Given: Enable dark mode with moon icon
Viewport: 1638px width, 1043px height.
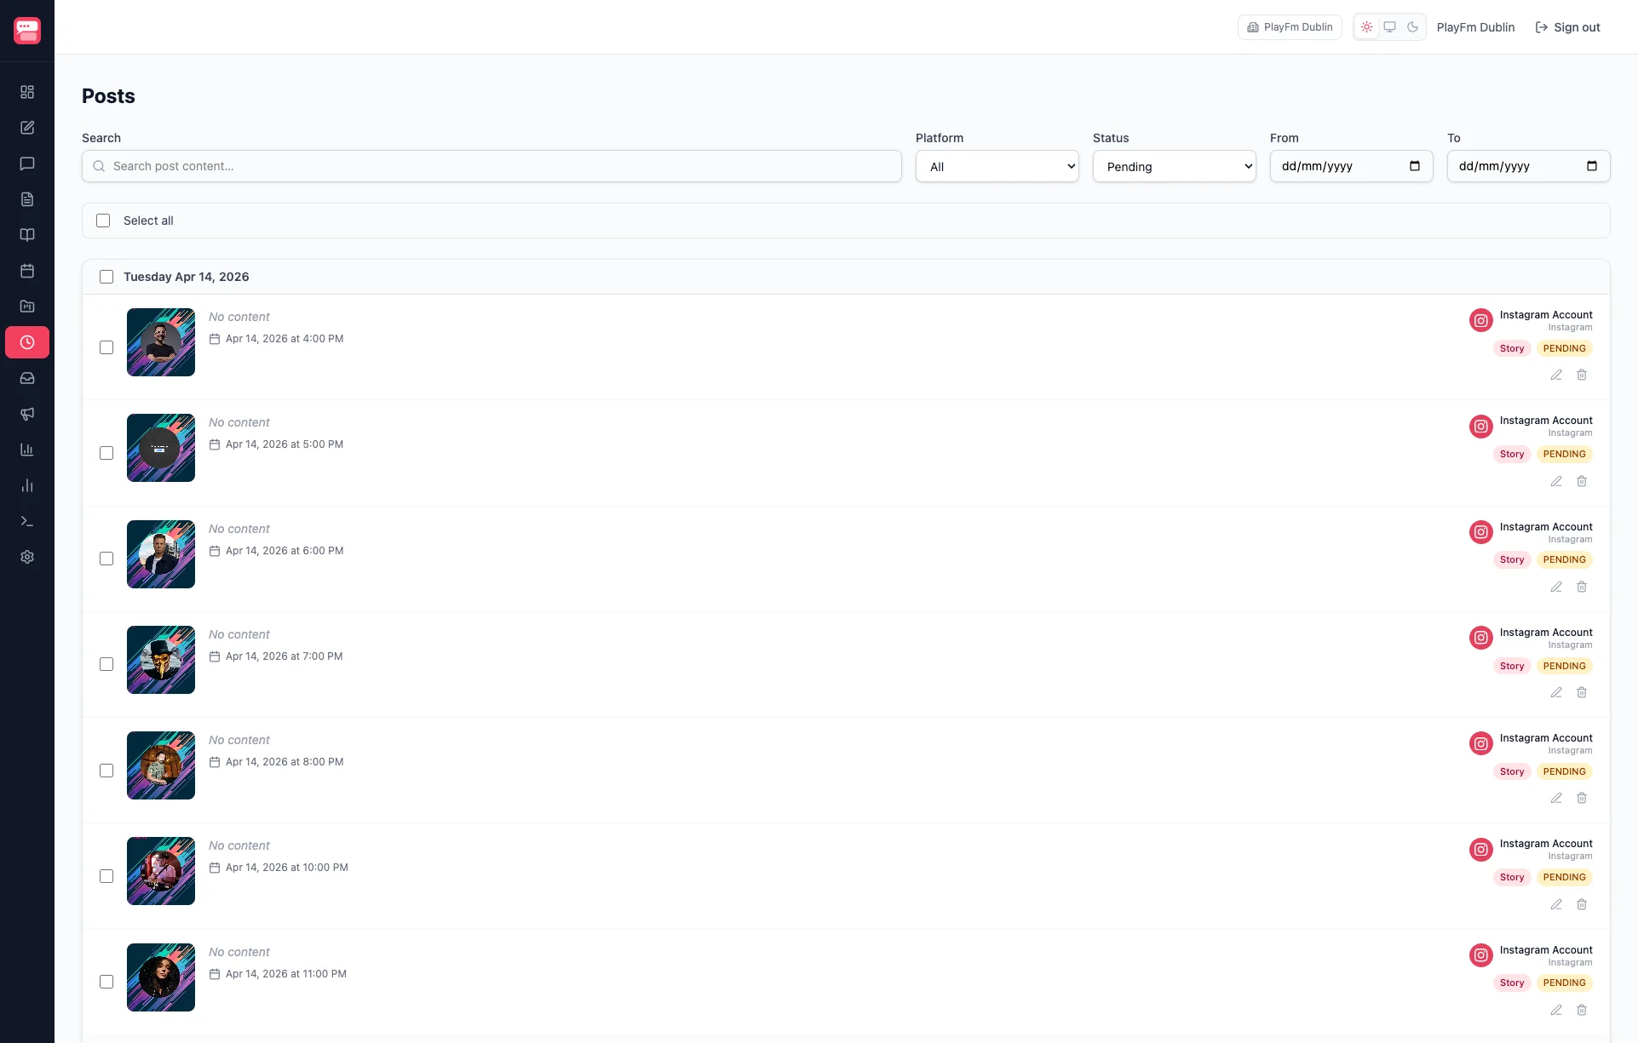Looking at the screenshot, I should 1412,26.
